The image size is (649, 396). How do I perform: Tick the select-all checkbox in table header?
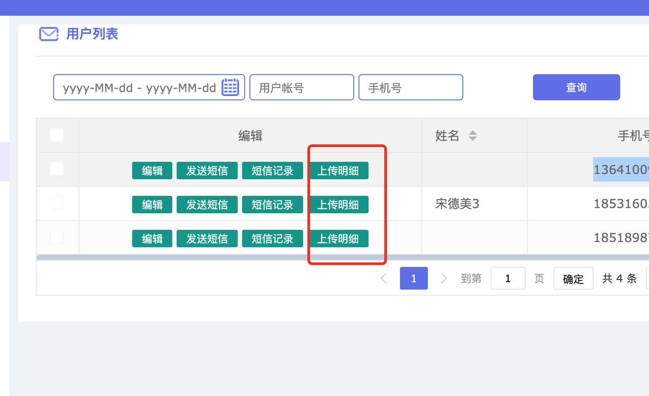(x=57, y=135)
